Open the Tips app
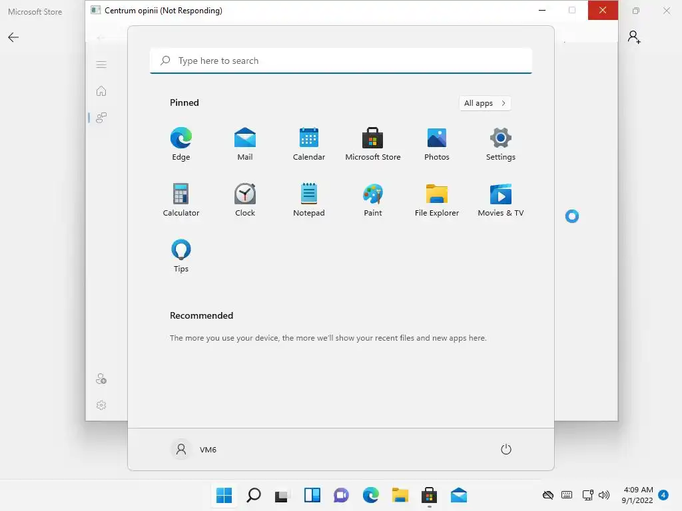 (x=181, y=256)
